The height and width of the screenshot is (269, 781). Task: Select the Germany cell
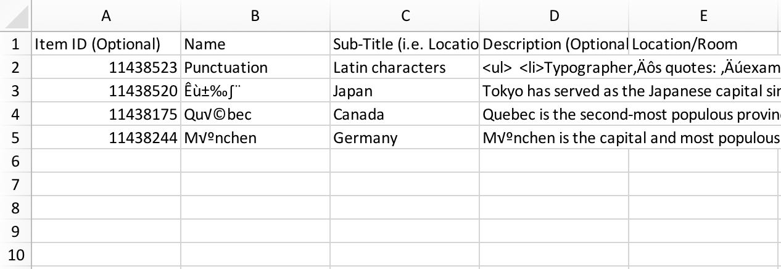(x=405, y=138)
